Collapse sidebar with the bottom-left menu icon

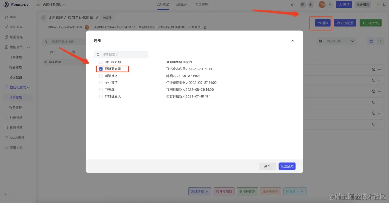(x=6, y=194)
